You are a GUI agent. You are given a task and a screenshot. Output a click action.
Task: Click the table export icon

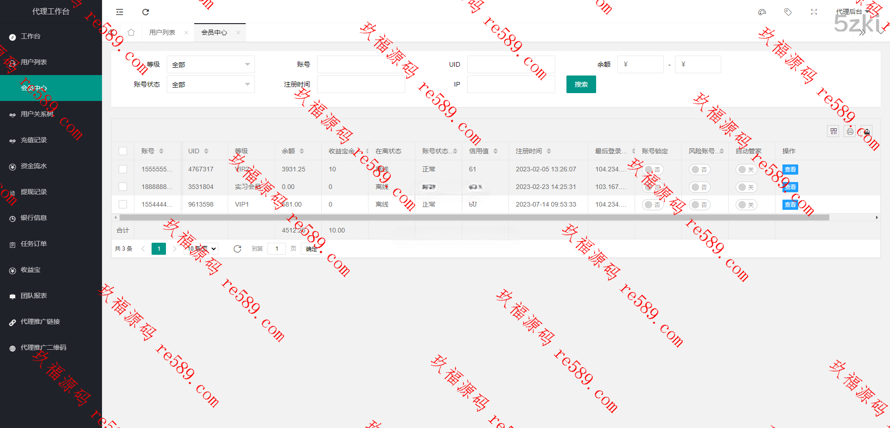(866, 132)
